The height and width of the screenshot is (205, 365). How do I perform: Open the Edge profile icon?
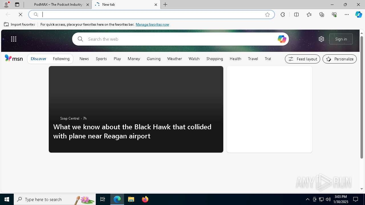point(6,5)
